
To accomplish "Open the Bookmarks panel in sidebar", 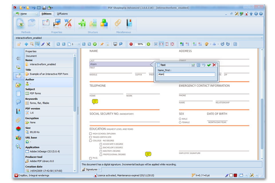I will [18, 111].
